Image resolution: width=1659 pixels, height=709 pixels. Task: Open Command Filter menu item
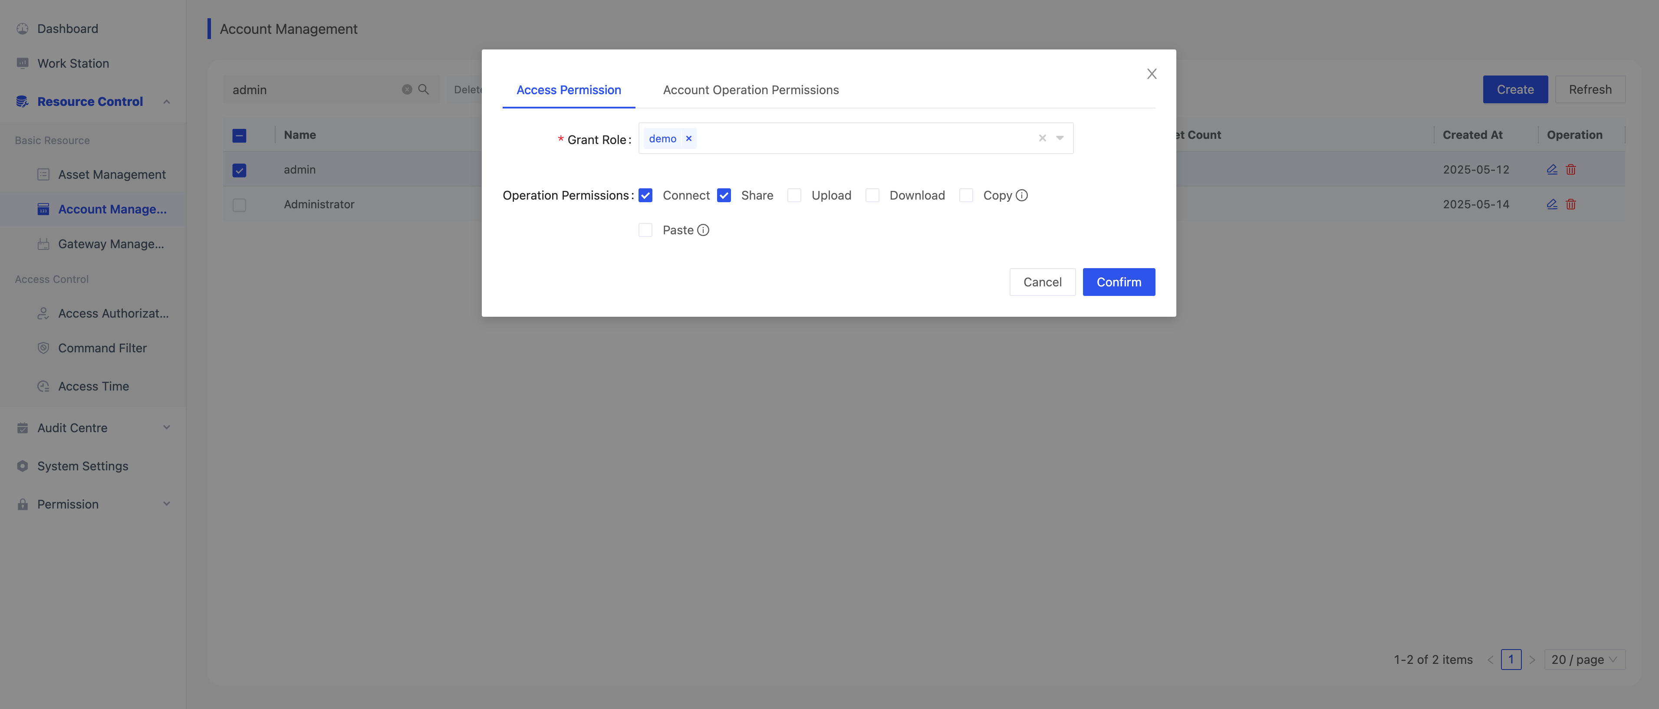coord(93,348)
